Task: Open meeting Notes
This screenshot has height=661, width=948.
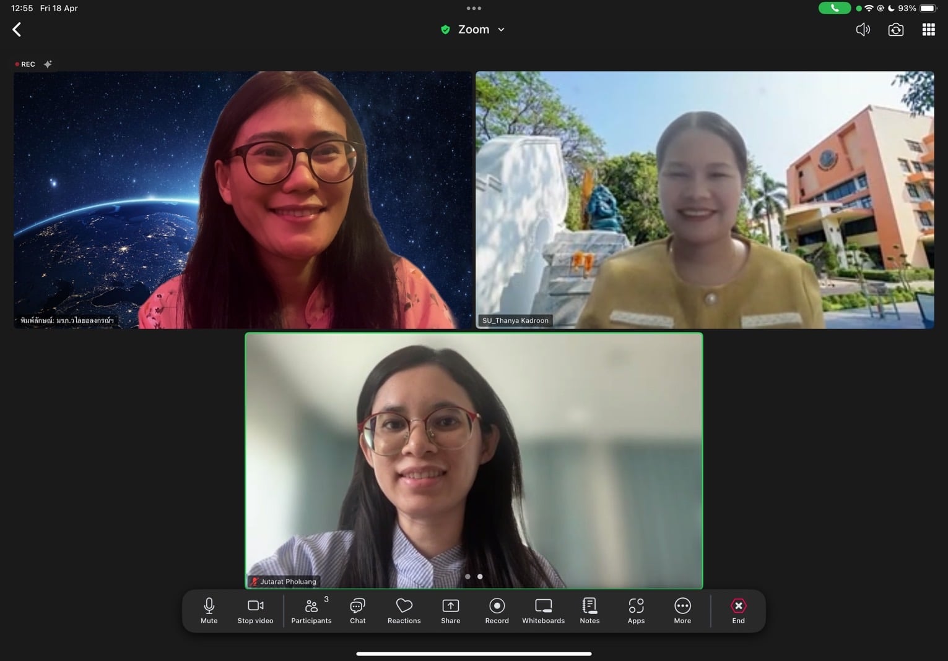Action: (x=589, y=610)
